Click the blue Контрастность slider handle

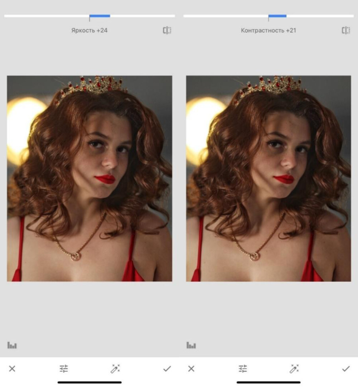[x=277, y=15]
